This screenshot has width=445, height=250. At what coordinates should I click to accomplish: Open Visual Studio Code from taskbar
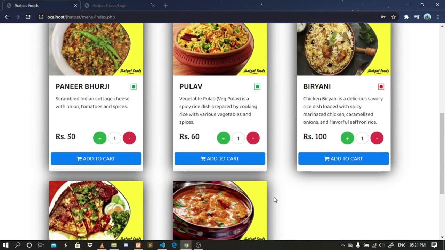click(162, 245)
